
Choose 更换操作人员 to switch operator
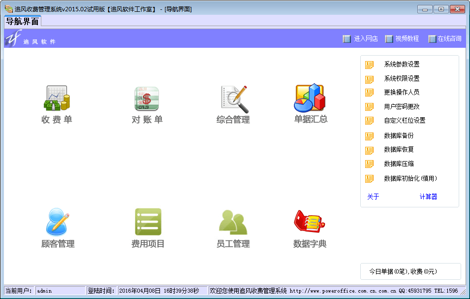pos(402,93)
